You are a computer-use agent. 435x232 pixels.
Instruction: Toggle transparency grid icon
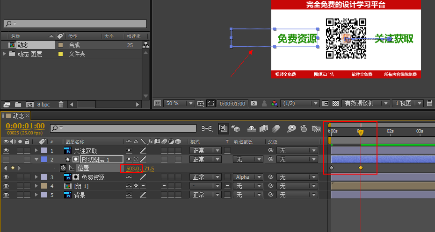pyautogui.click(x=336, y=104)
